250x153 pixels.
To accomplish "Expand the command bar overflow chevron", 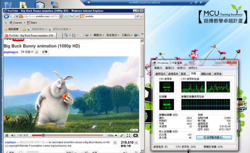I will point(142,34).
